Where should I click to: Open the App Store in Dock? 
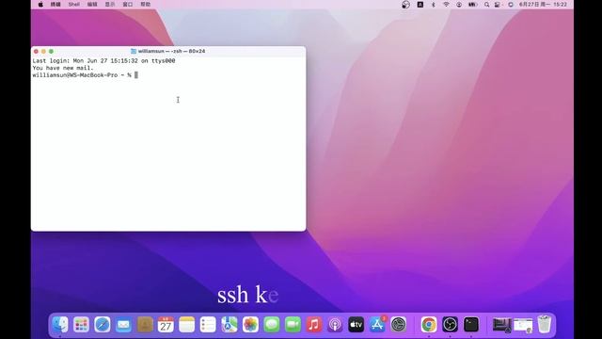click(x=377, y=325)
